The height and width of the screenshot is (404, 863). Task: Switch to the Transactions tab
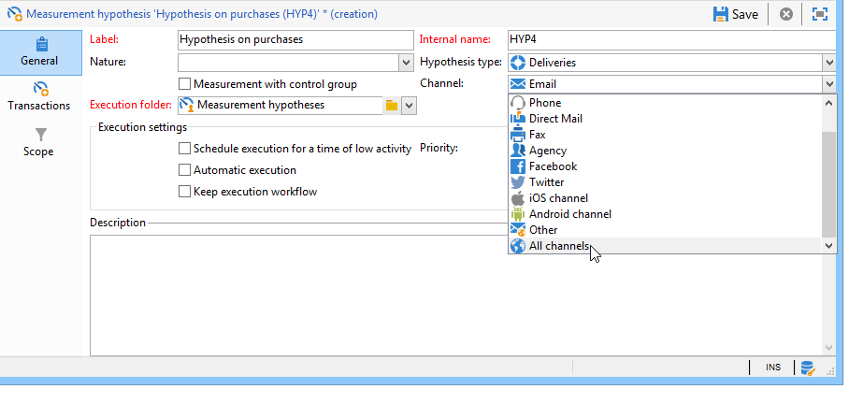click(39, 97)
